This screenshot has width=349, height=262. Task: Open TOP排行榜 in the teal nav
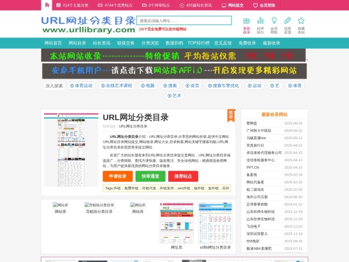click(198, 43)
